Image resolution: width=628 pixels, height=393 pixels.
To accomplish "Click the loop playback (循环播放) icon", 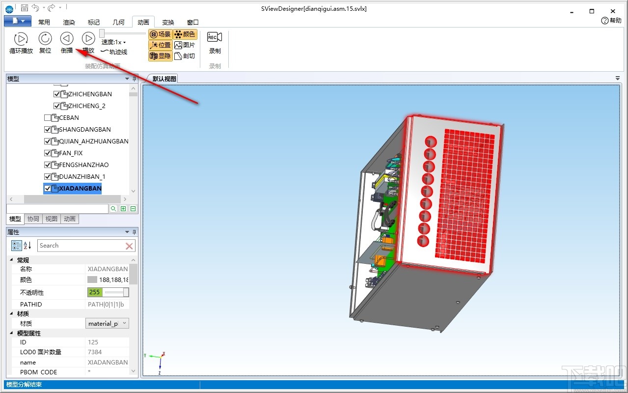I will [21, 39].
